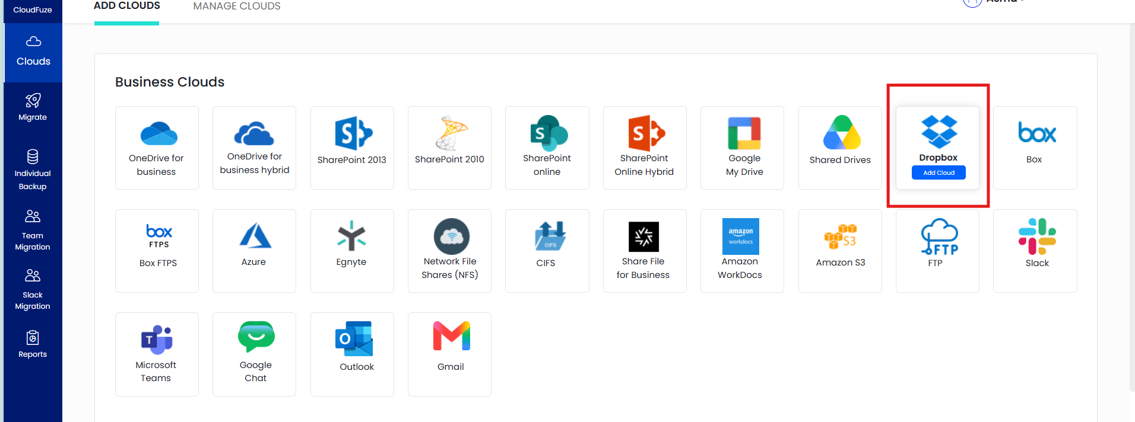
Task: Go to Migrate in the sidebar
Action: click(x=33, y=107)
